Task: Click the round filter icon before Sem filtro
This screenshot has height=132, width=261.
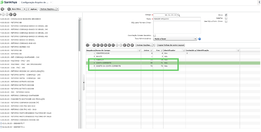Action: point(9,9)
